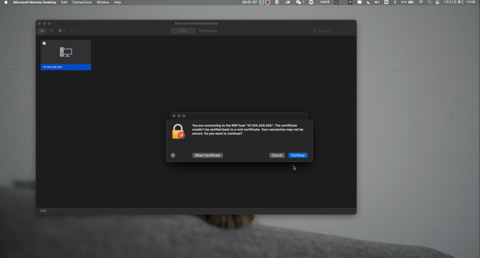The width and height of the screenshot is (480, 258).
Task: Open the Edit menu
Action: point(64,2)
